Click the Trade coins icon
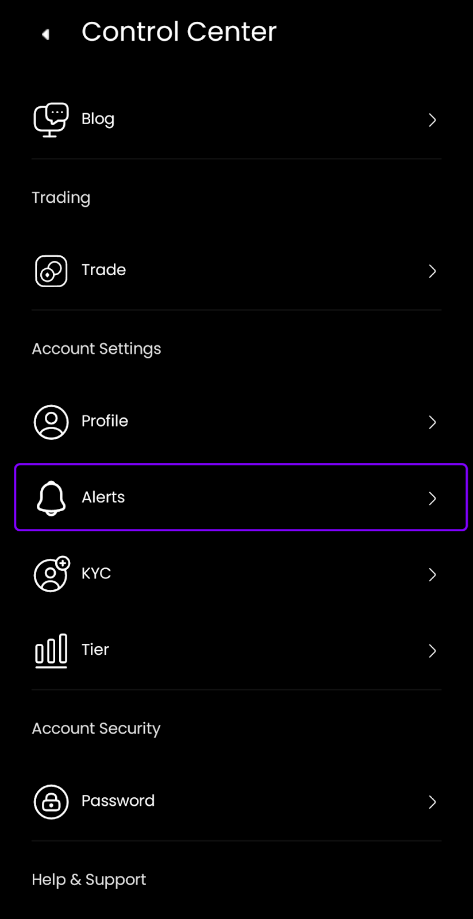This screenshot has height=919, width=473. pos(51,271)
